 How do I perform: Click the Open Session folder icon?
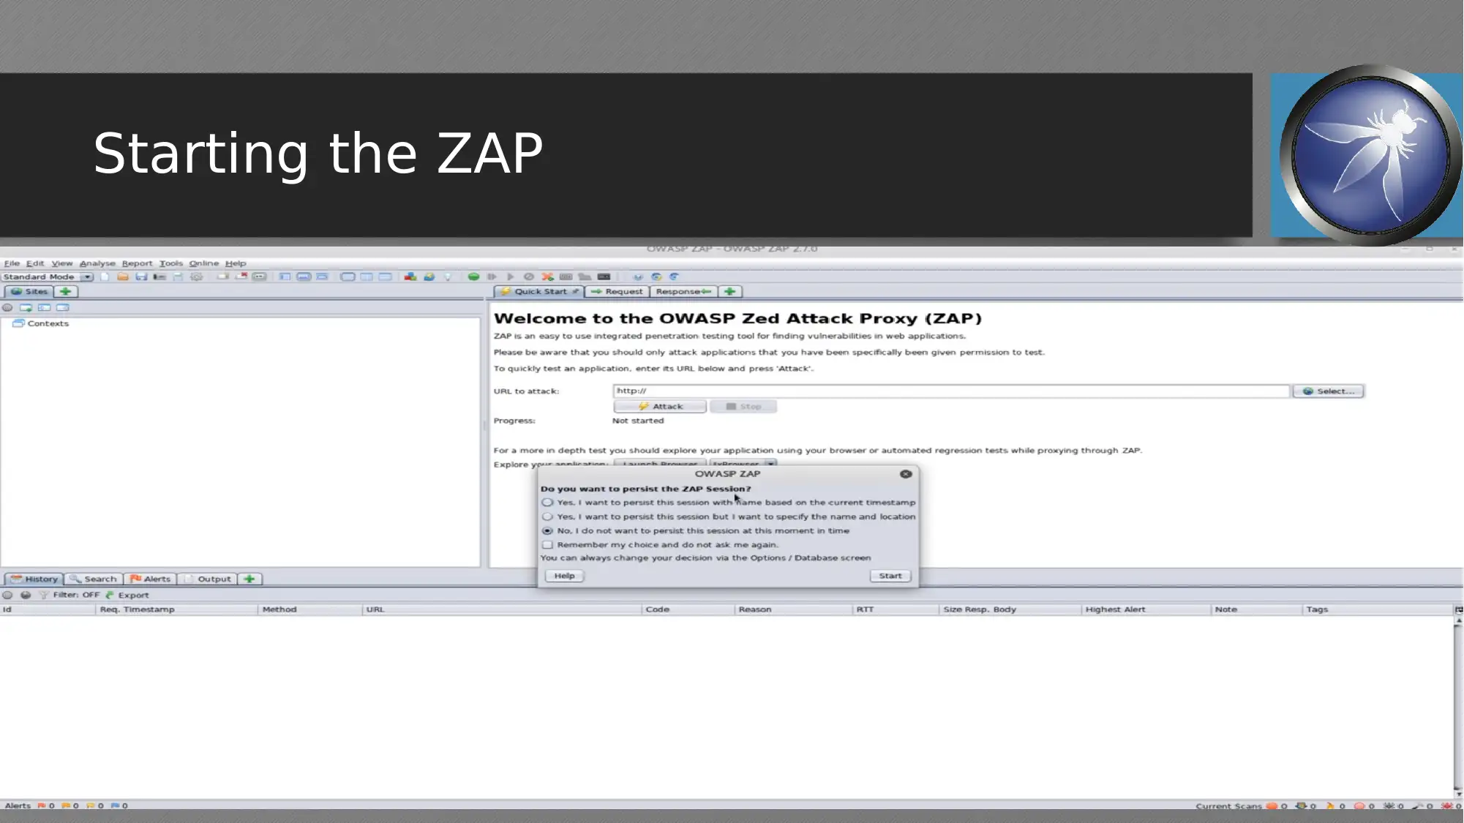click(123, 277)
